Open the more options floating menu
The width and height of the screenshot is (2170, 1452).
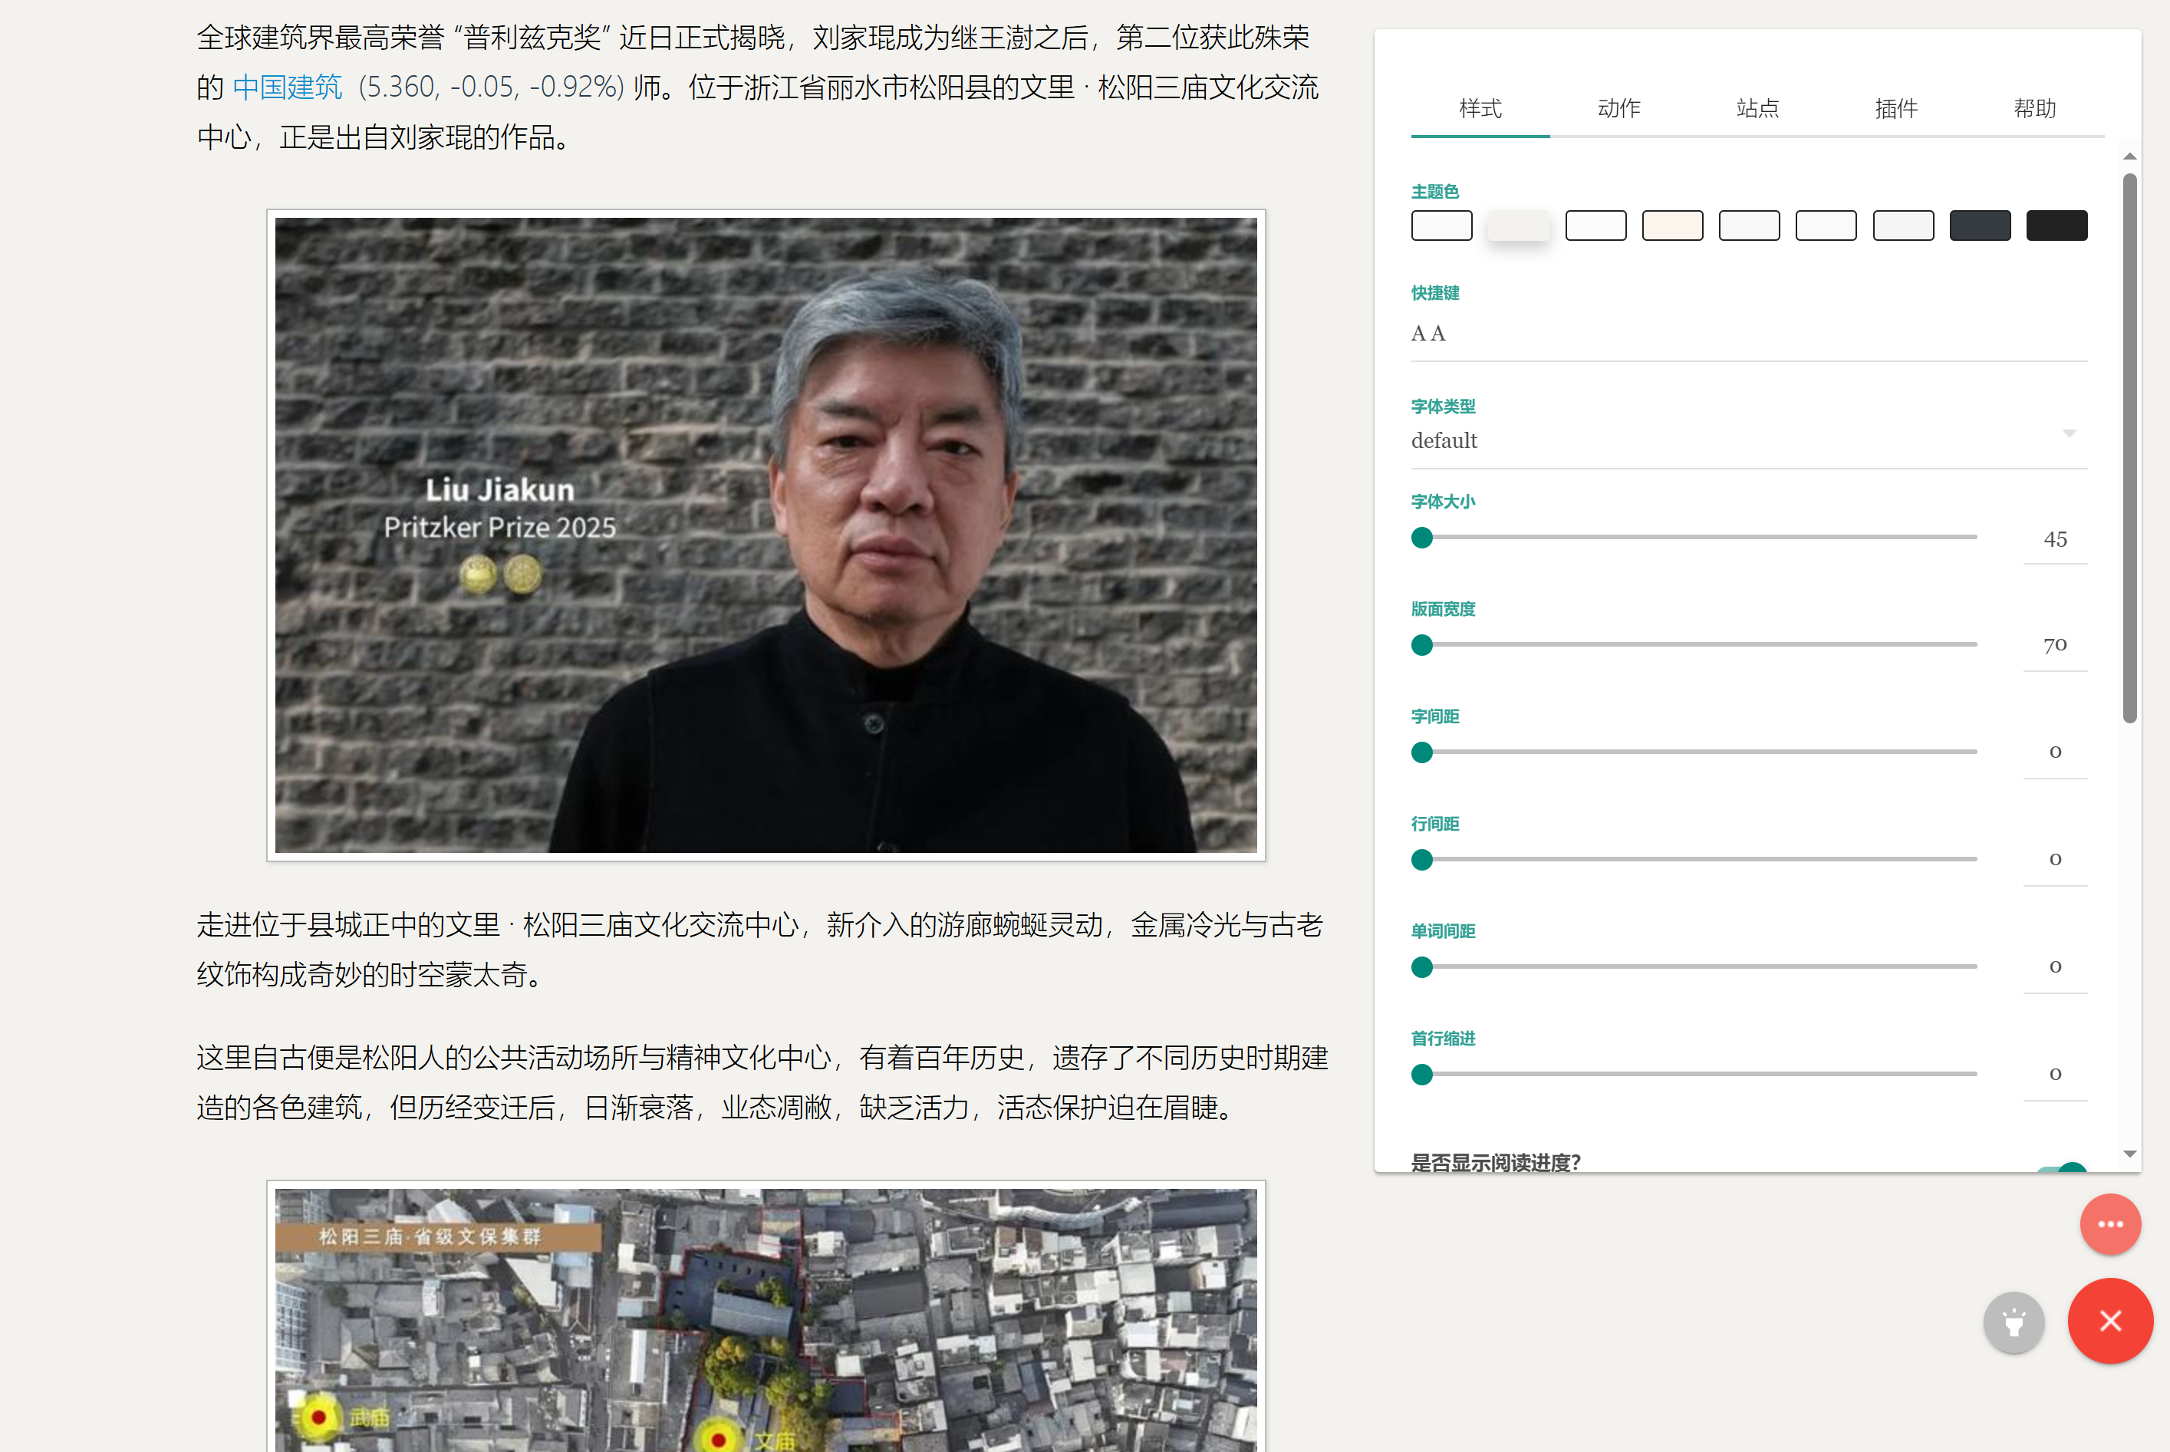point(2111,1224)
